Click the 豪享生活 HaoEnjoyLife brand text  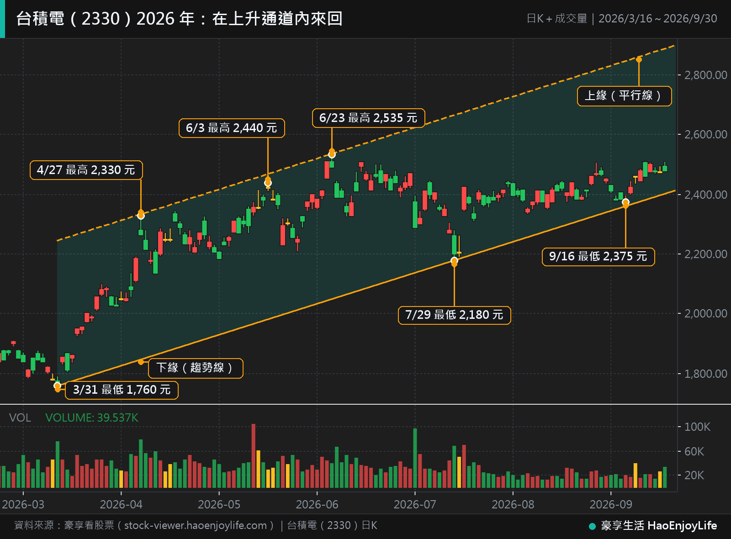[659, 526]
